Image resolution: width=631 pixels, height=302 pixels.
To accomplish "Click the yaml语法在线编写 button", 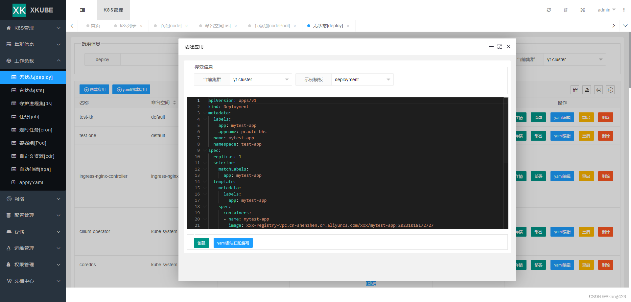I will [233, 243].
